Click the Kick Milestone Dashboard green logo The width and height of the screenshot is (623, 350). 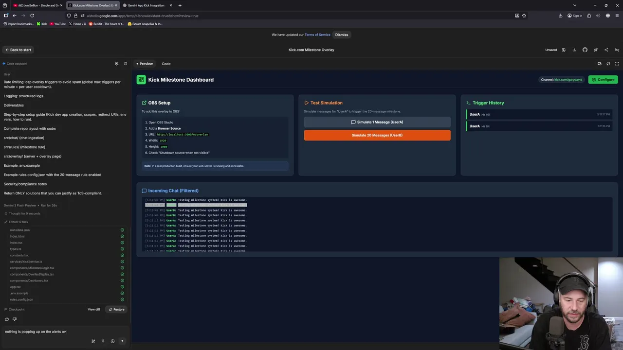point(141,80)
